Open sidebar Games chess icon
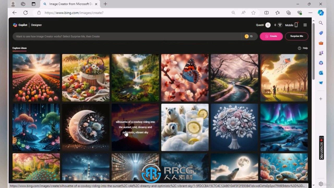Screen dimensions: 334x188 tap(321, 53)
